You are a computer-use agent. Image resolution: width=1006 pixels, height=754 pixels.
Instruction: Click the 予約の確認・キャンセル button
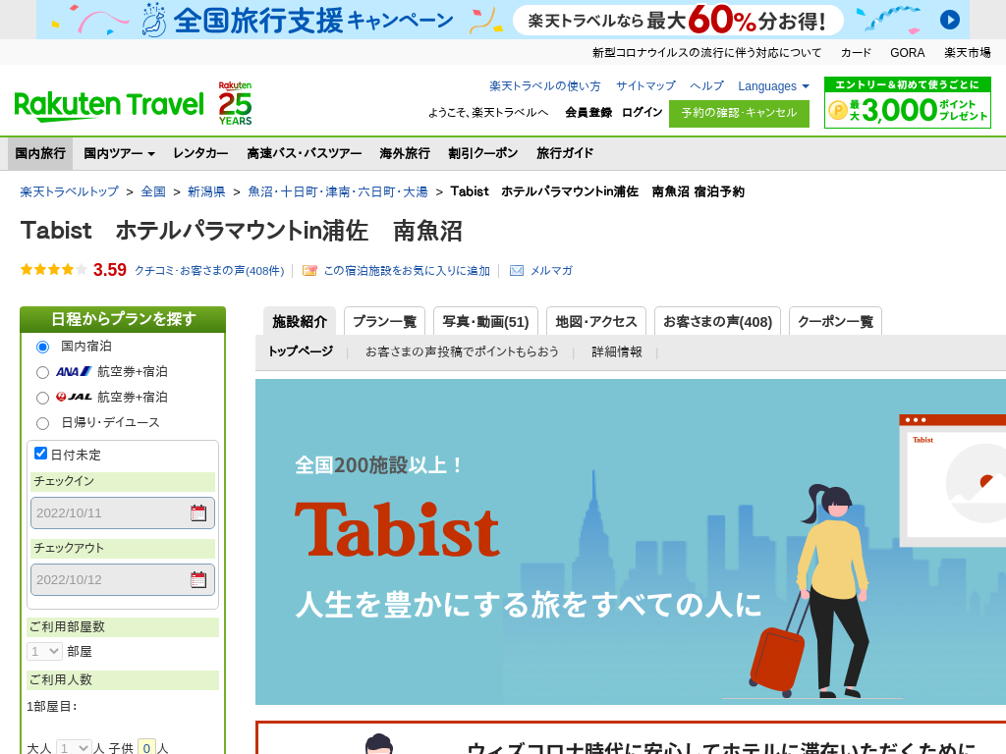[x=739, y=114]
